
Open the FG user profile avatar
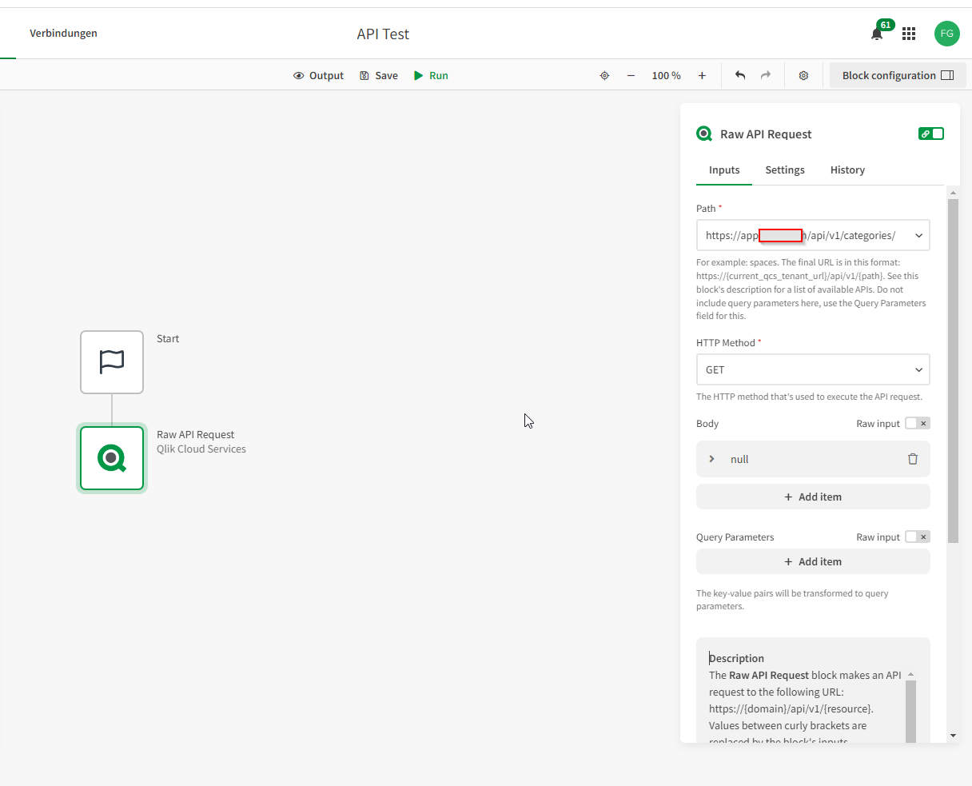point(946,34)
